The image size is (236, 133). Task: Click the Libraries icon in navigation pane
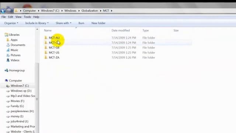pyautogui.click(x=6, y=35)
